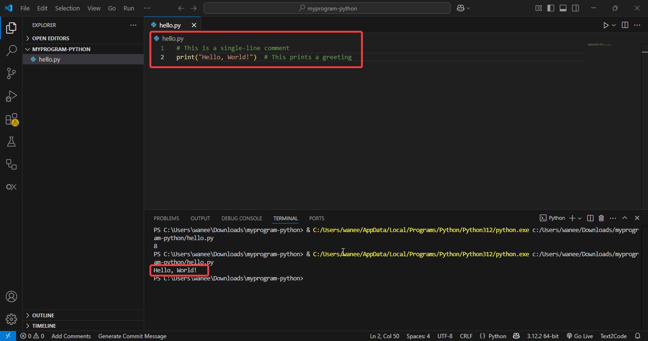Switch to the Output panel tab

pyautogui.click(x=200, y=218)
